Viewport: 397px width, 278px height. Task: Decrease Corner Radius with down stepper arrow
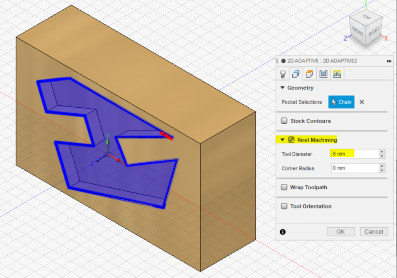pos(382,171)
